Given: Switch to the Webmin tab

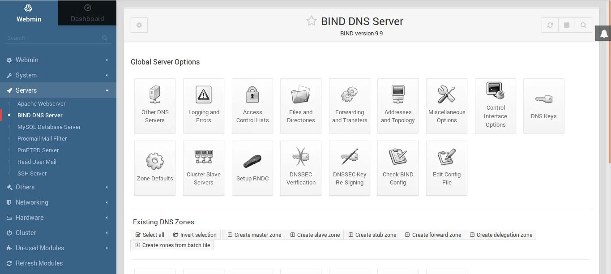Looking at the screenshot, I should tap(29, 13).
